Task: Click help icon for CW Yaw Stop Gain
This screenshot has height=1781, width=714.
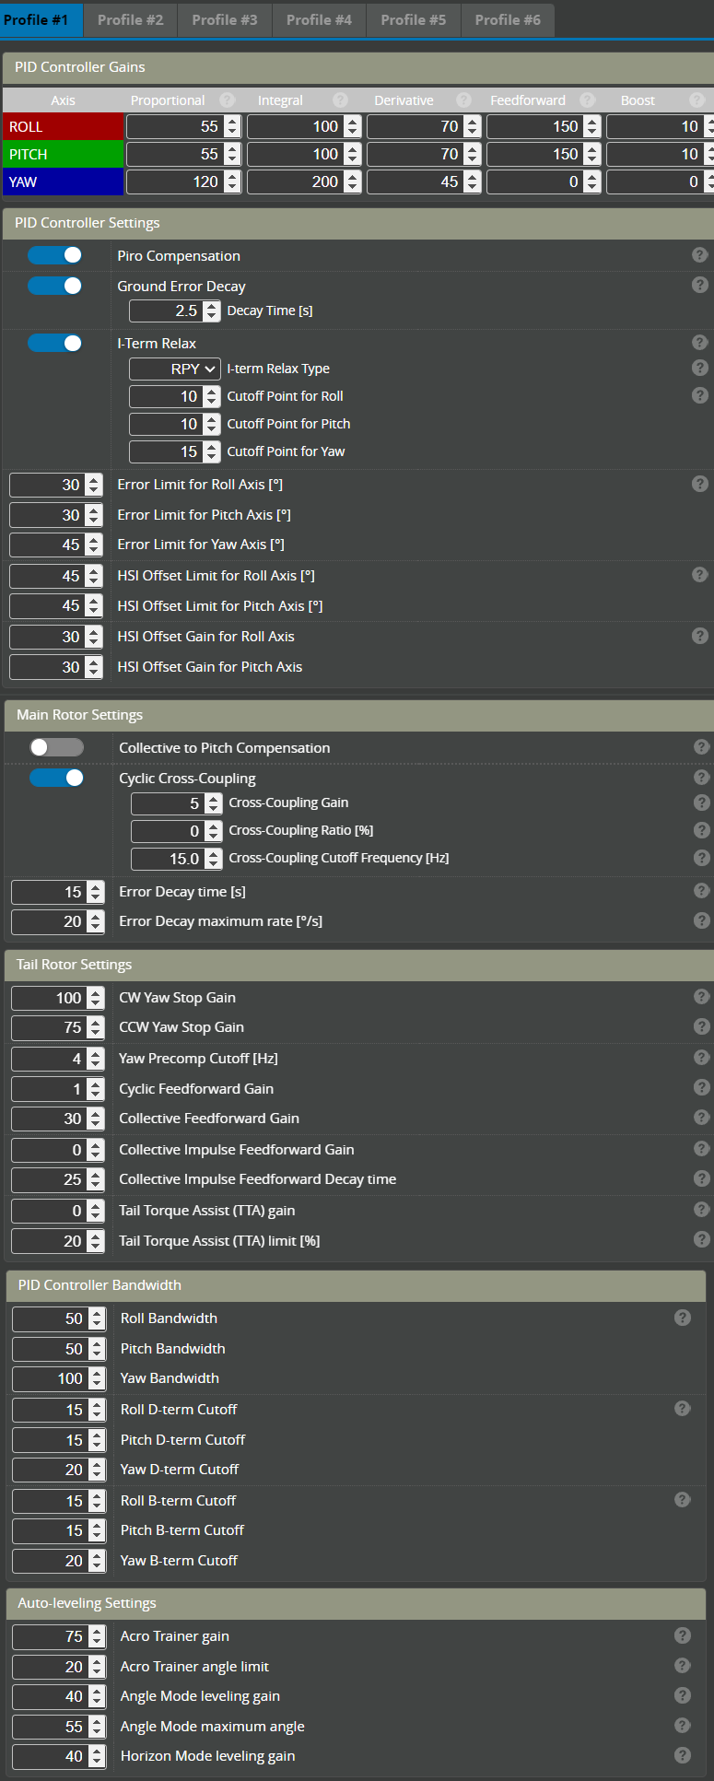Action: (x=701, y=997)
